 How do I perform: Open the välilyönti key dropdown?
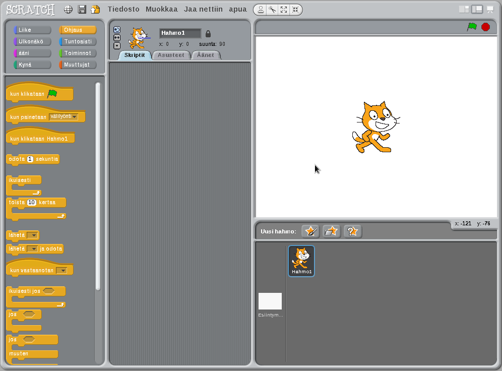64,116
